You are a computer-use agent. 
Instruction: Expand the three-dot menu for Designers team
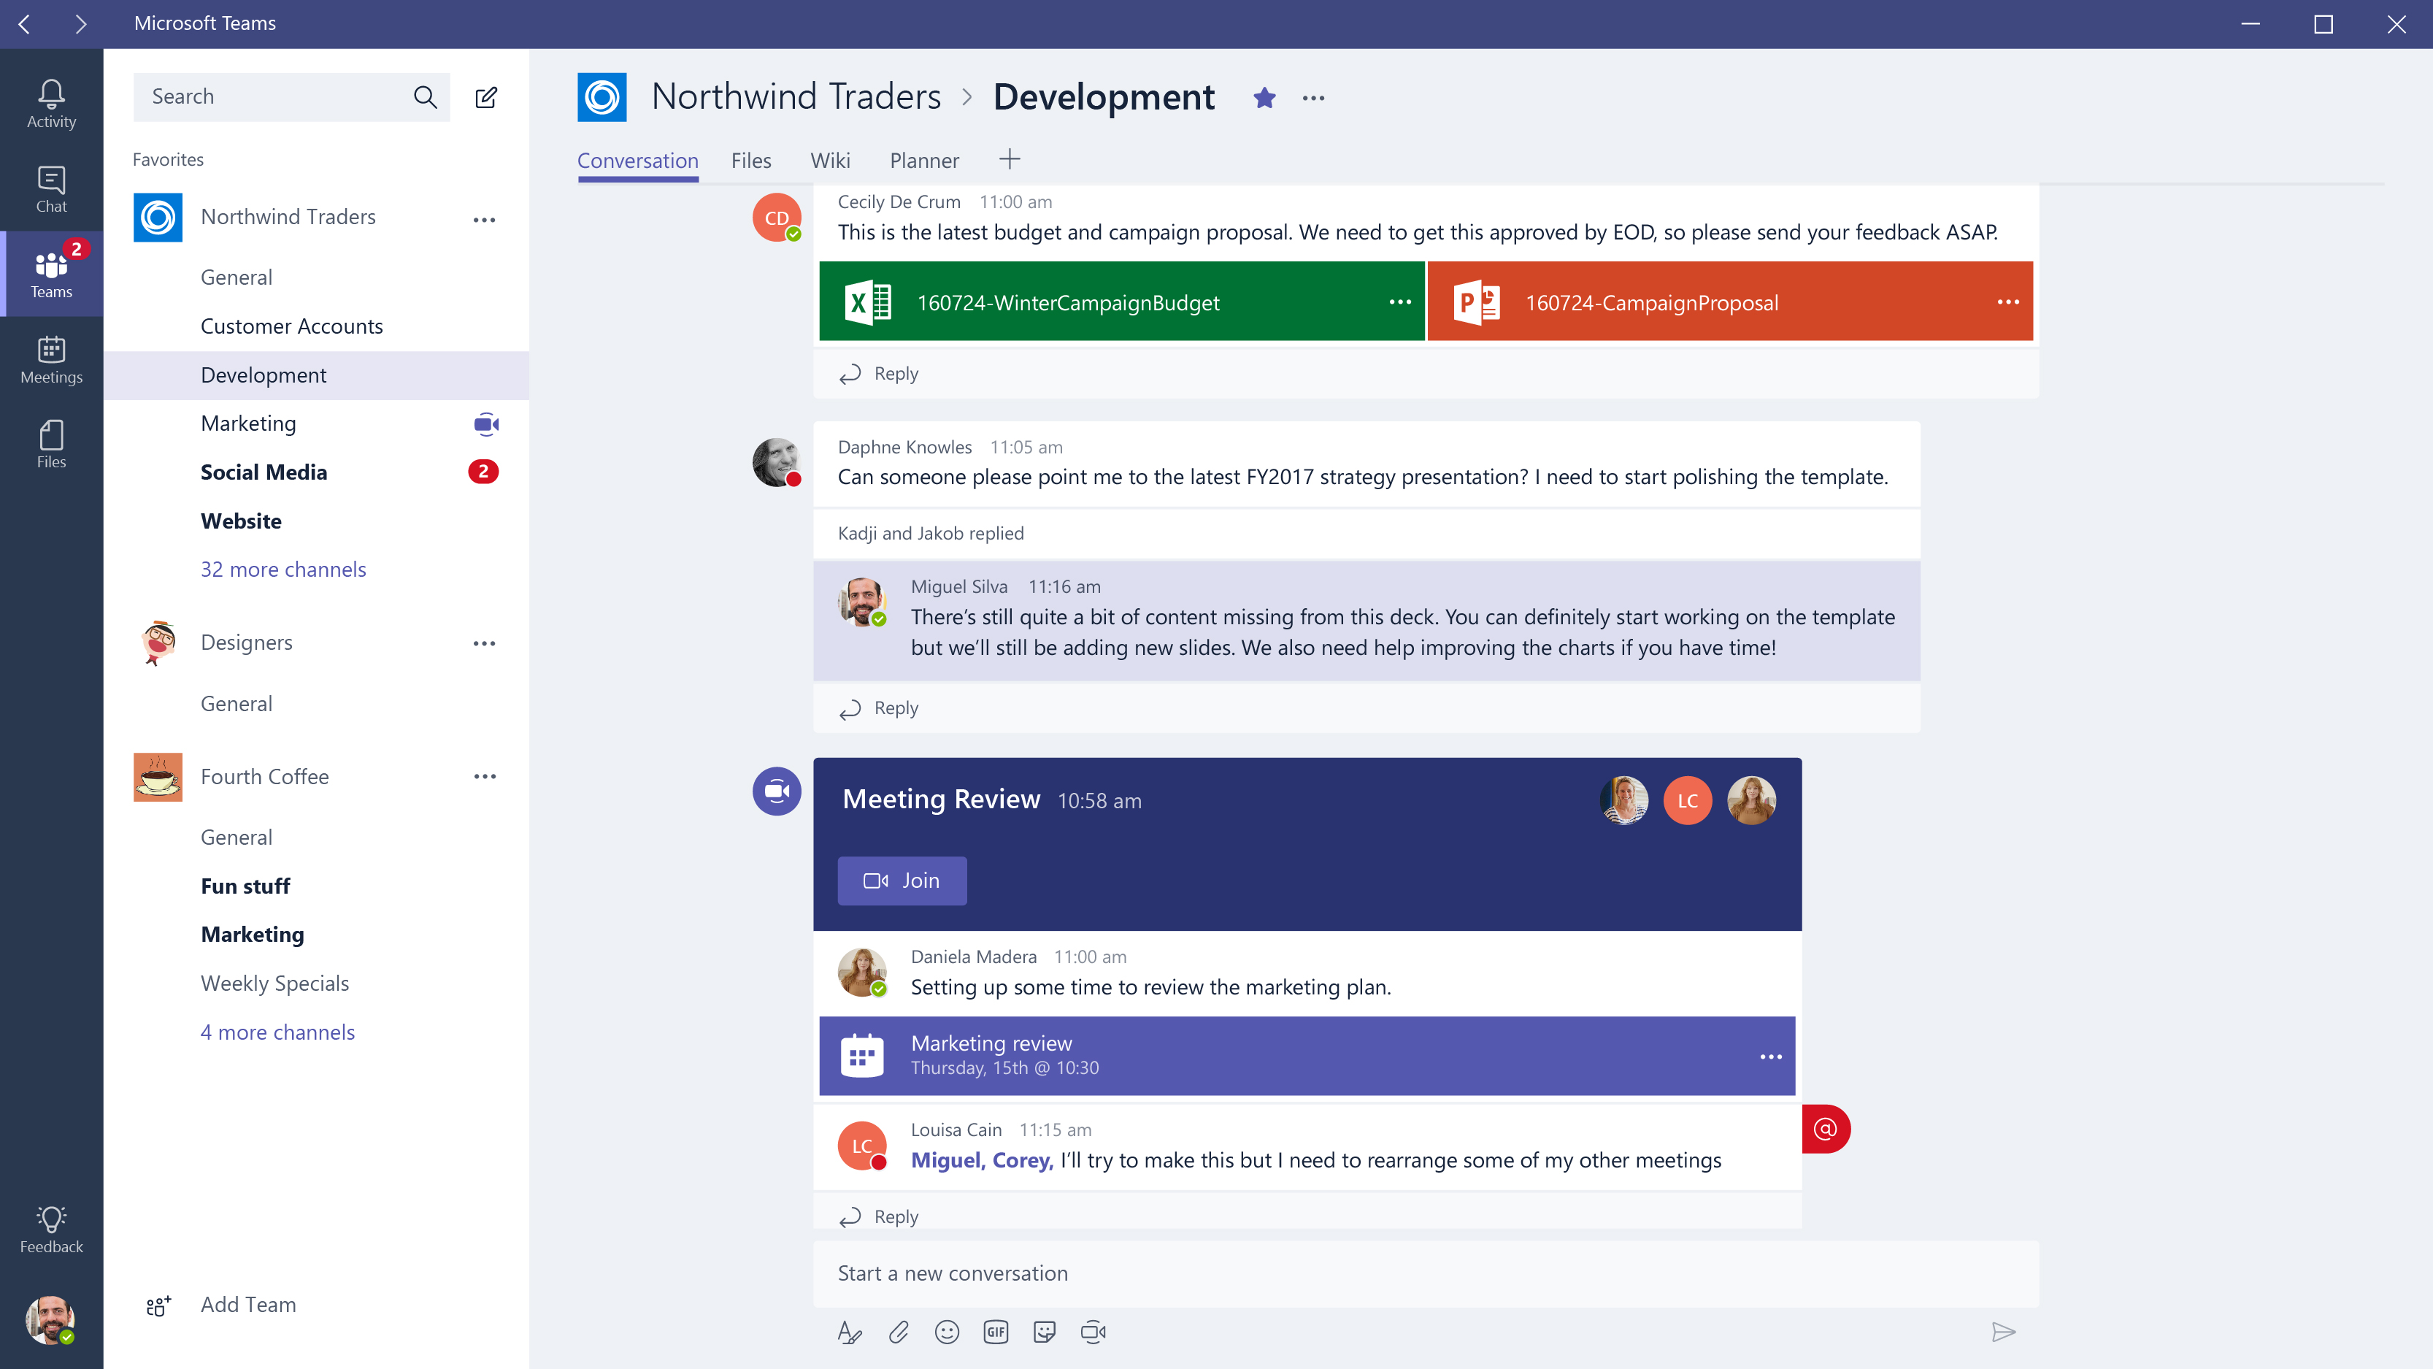click(485, 640)
